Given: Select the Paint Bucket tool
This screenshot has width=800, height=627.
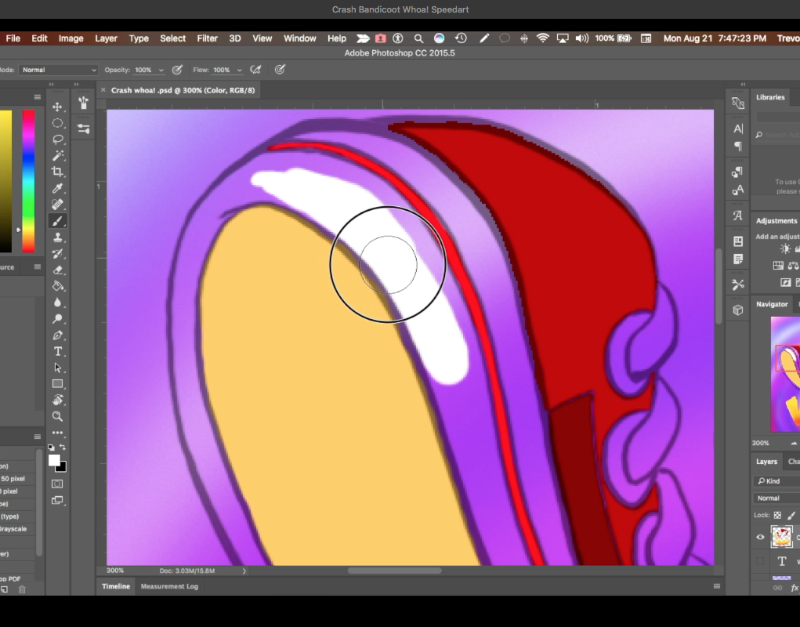Looking at the screenshot, I should (58, 286).
